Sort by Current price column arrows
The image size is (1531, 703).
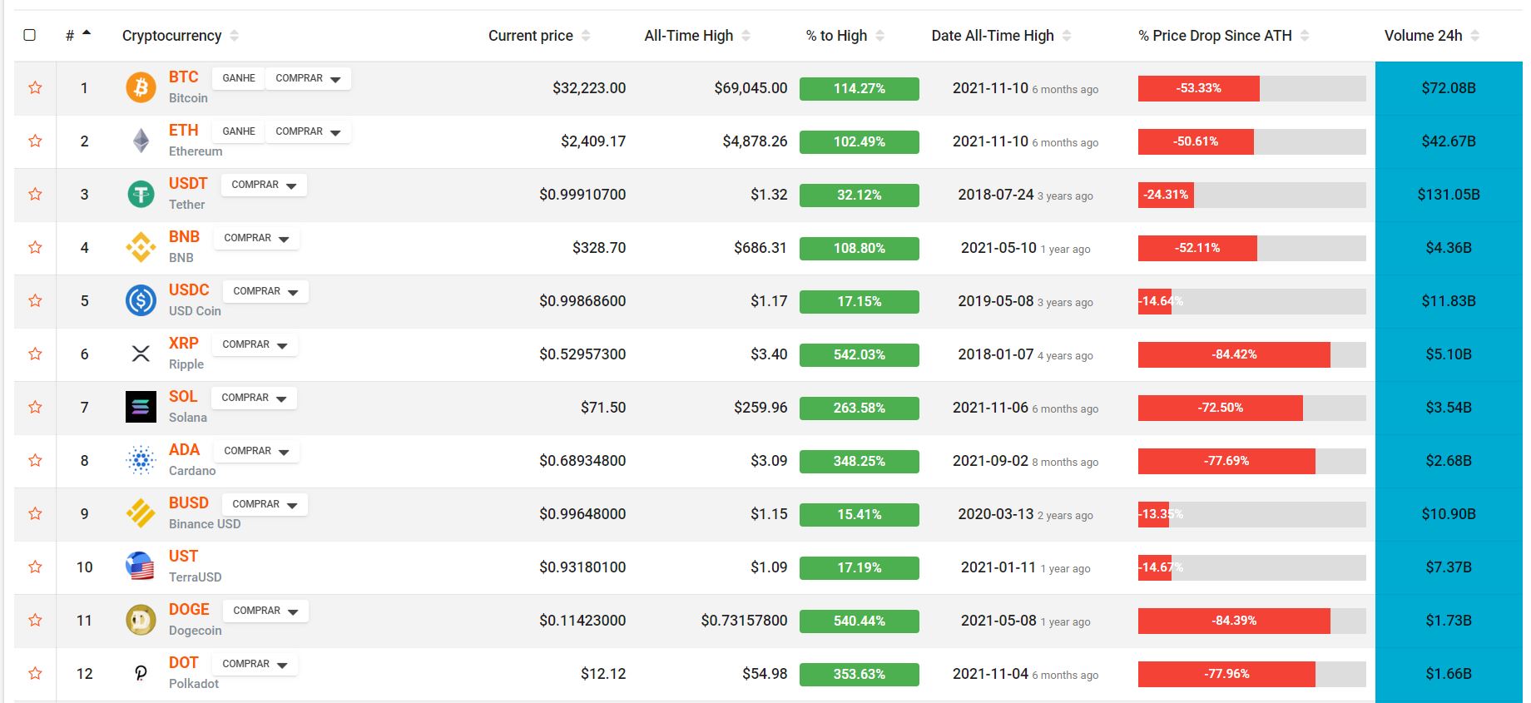click(x=586, y=36)
